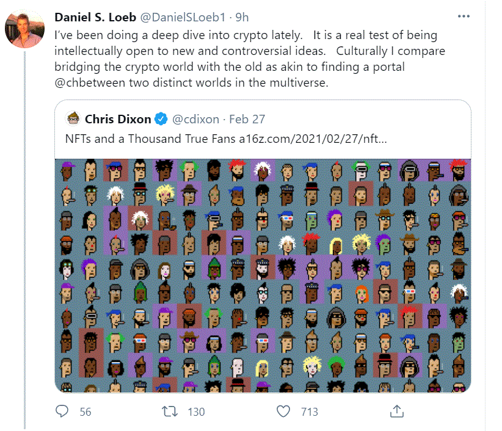Click the 56 replies count

85,412
